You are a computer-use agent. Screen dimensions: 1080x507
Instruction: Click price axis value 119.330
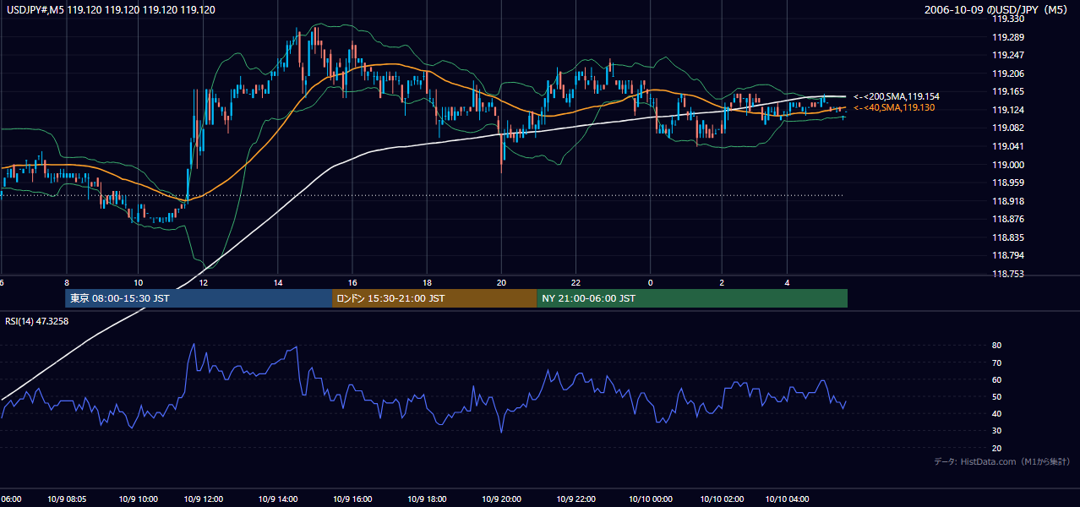[1008, 19]
